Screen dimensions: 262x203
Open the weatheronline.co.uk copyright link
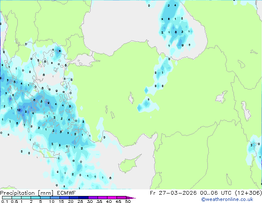pos(227,199)
